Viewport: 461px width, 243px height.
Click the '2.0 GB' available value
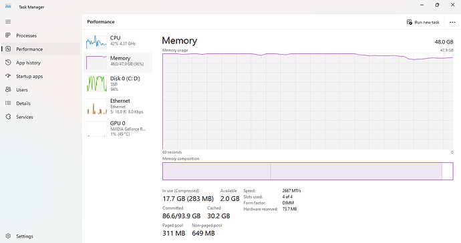pos(230,199)
